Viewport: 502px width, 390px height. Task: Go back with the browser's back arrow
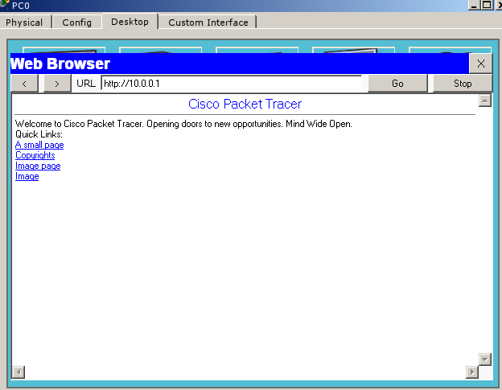pyautogui.click(x=24, y=84)
